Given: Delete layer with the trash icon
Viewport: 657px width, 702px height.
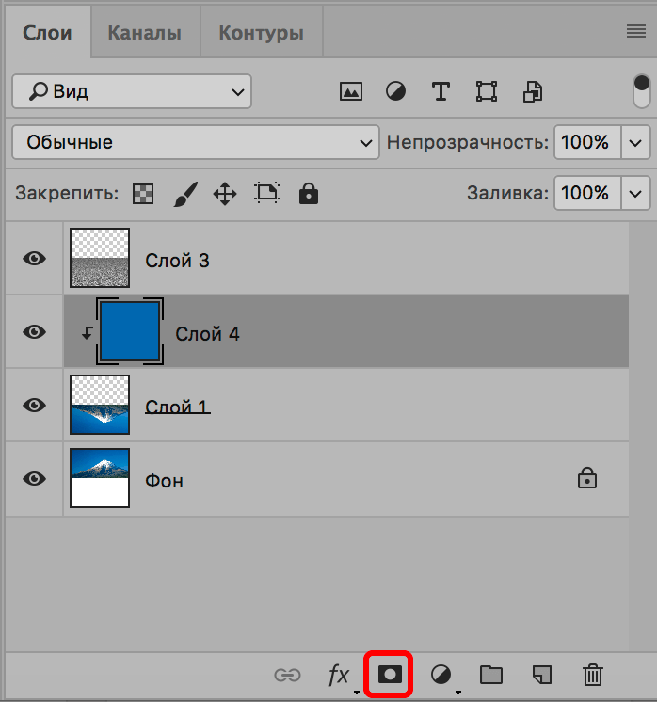Looking at the screenshot, I should click(x=592, y=674).
